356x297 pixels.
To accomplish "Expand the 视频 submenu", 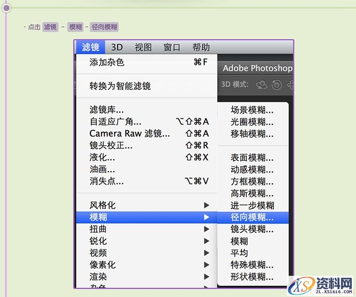I will [147, 253].
